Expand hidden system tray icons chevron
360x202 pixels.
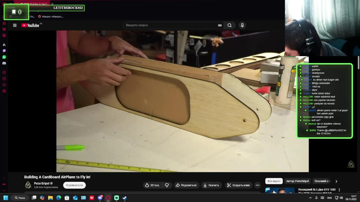point(310,198)
